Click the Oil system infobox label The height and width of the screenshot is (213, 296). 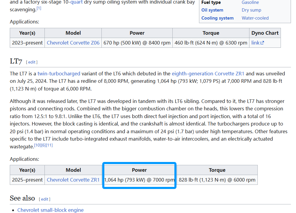[212, 10]
